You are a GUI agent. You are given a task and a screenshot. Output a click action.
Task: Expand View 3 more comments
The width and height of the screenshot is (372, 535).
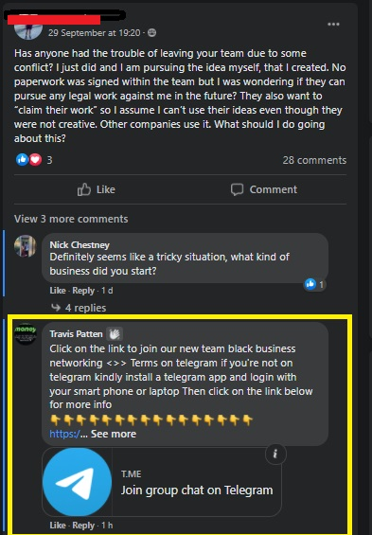[71, 219]
